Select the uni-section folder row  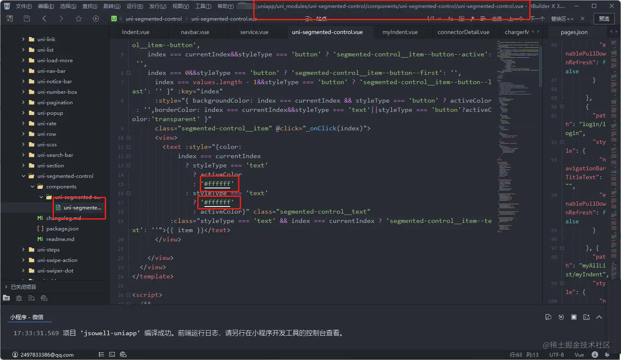(x=55, y=165)
